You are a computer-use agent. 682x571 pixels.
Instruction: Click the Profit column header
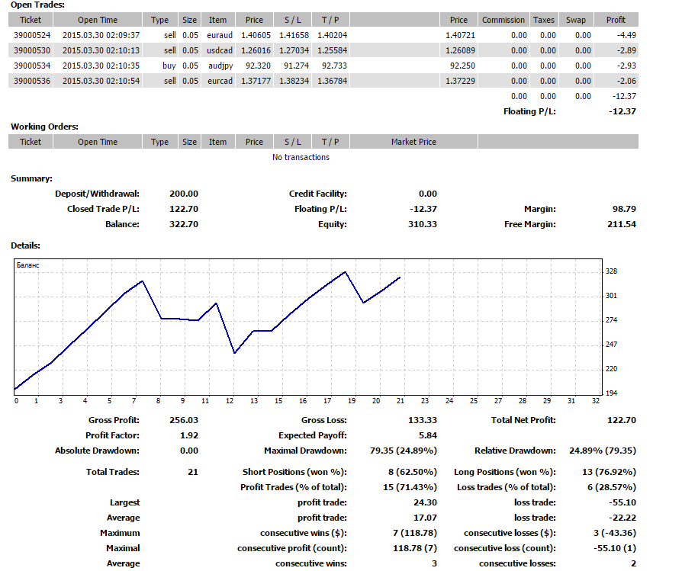(616, 20)
